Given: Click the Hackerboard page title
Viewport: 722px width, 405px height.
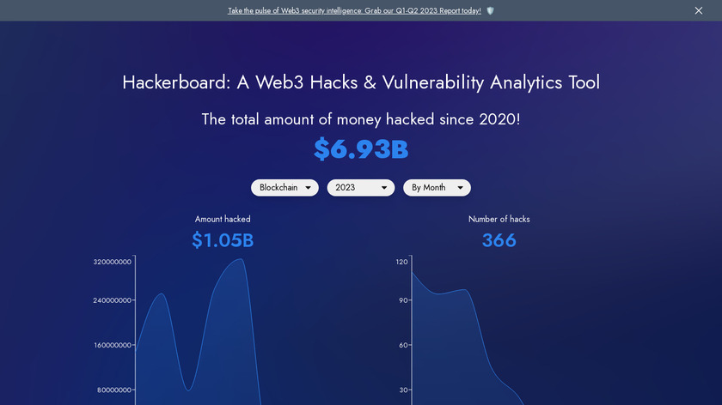Looking at the screenshot, I should click(361, 82).
